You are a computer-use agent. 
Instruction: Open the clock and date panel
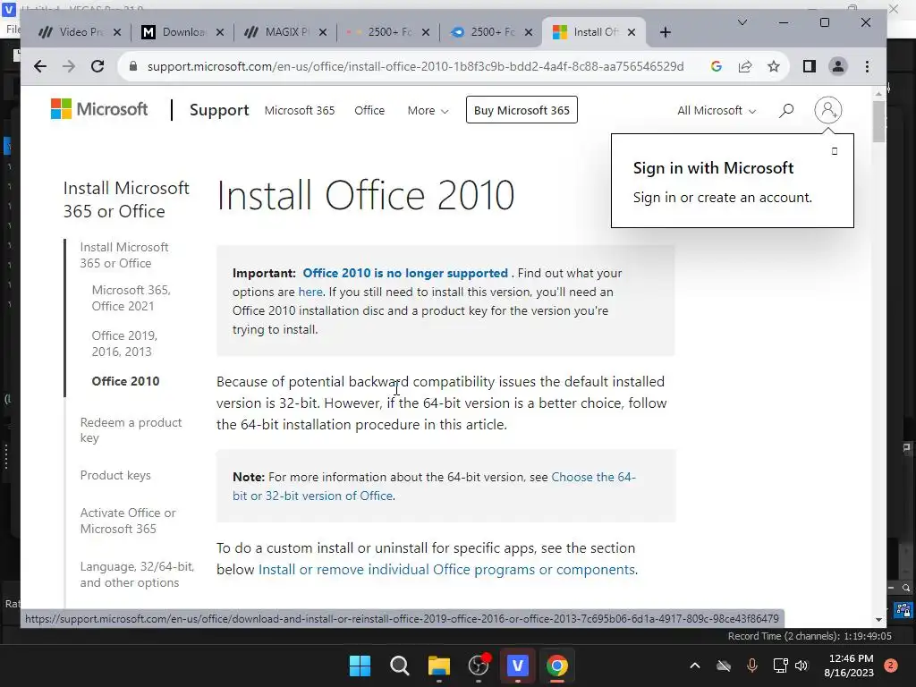click(850, 666)
